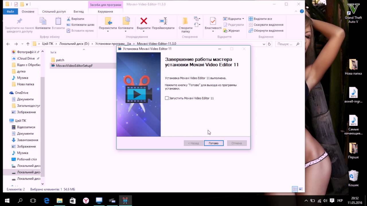Open Yandex browser icon on the taskbar

pos(86,201)
